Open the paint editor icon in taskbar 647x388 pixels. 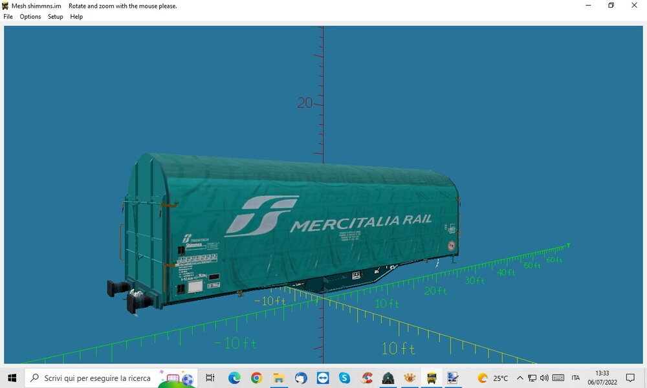[x=453, y=378]
